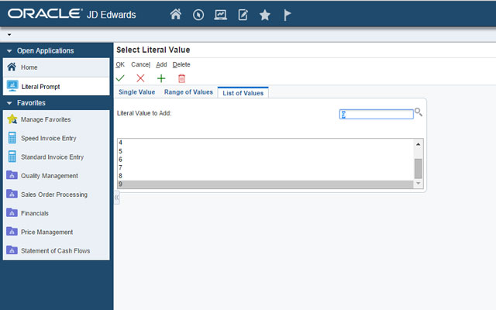Click the list scrollbar up arrow
This screenshot has height=310, width=496.
pos(418,144)
